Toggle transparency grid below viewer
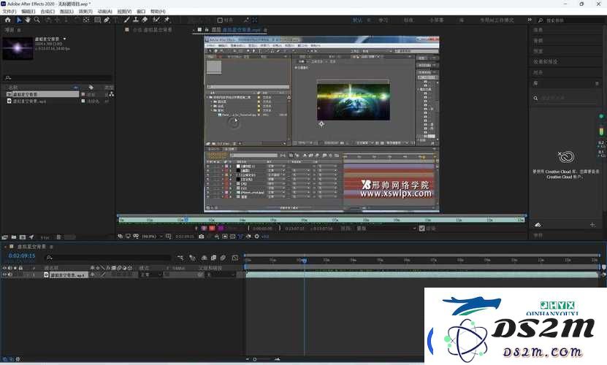Viewport: 607px width, 365px height. [233, 236]
